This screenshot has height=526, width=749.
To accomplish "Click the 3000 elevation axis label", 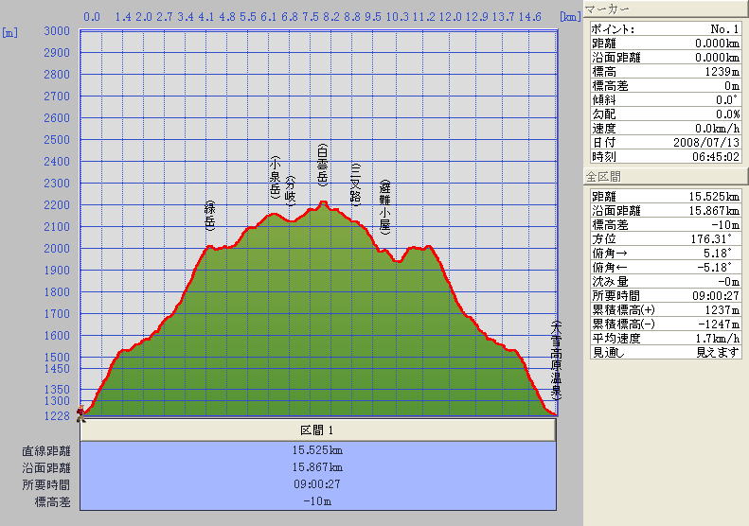I will [x=57, y=31].
